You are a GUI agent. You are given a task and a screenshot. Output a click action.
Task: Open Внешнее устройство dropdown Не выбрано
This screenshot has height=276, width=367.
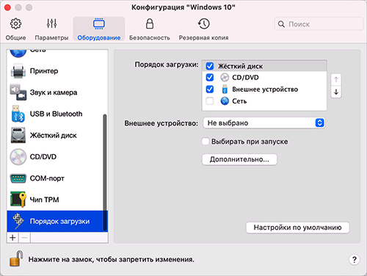click(x=264, y=123)
